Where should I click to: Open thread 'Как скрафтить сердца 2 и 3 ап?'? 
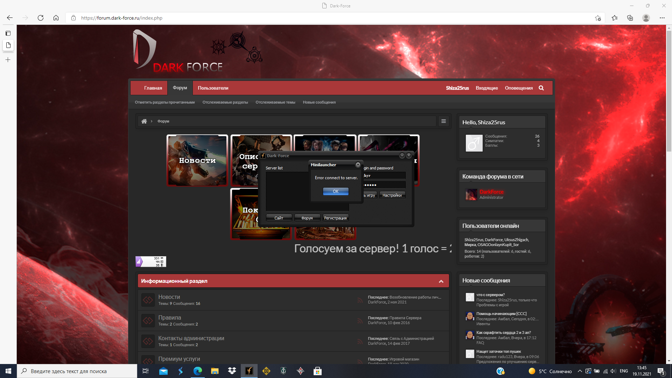click(503, 332)
